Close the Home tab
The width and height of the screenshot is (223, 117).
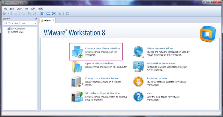pyautogui.click(x=53, y=20)
